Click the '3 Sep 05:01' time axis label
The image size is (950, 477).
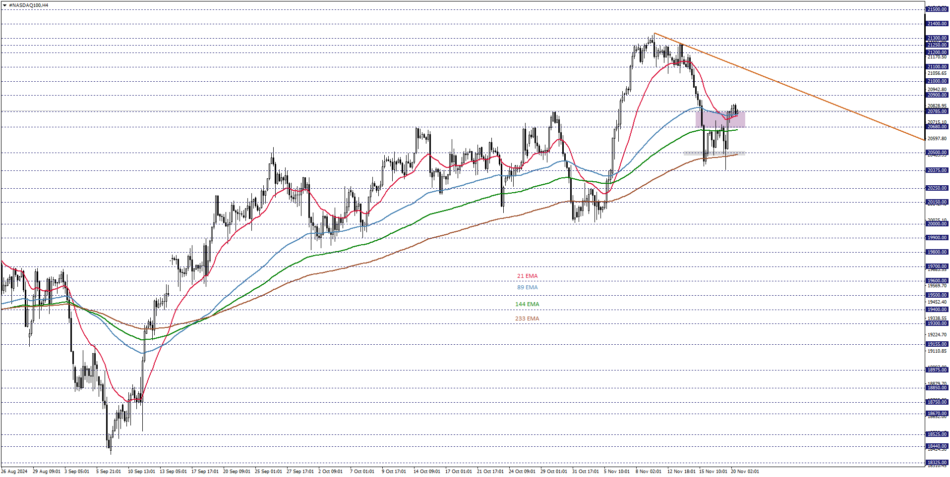coord(77,472)
